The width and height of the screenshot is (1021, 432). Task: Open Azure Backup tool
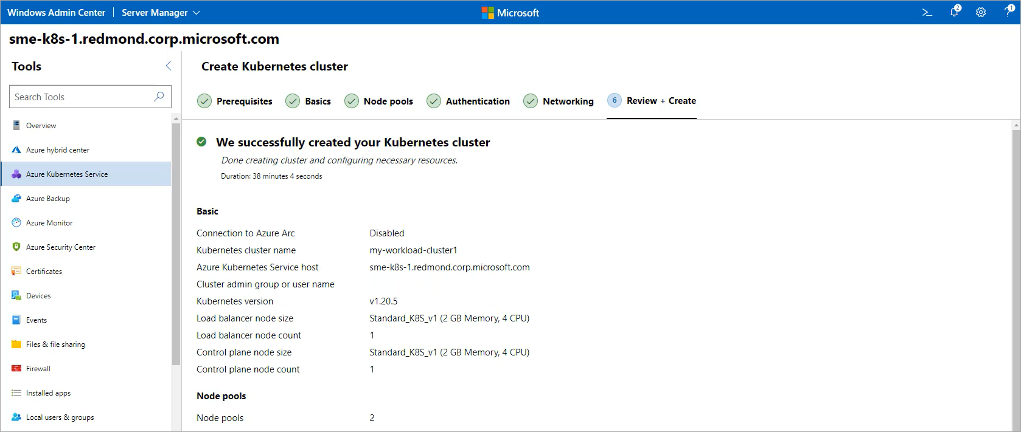point(86,198)
